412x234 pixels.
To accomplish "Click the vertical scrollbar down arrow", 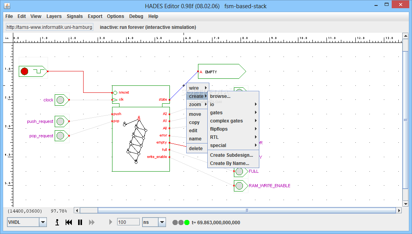I will 405,204.
